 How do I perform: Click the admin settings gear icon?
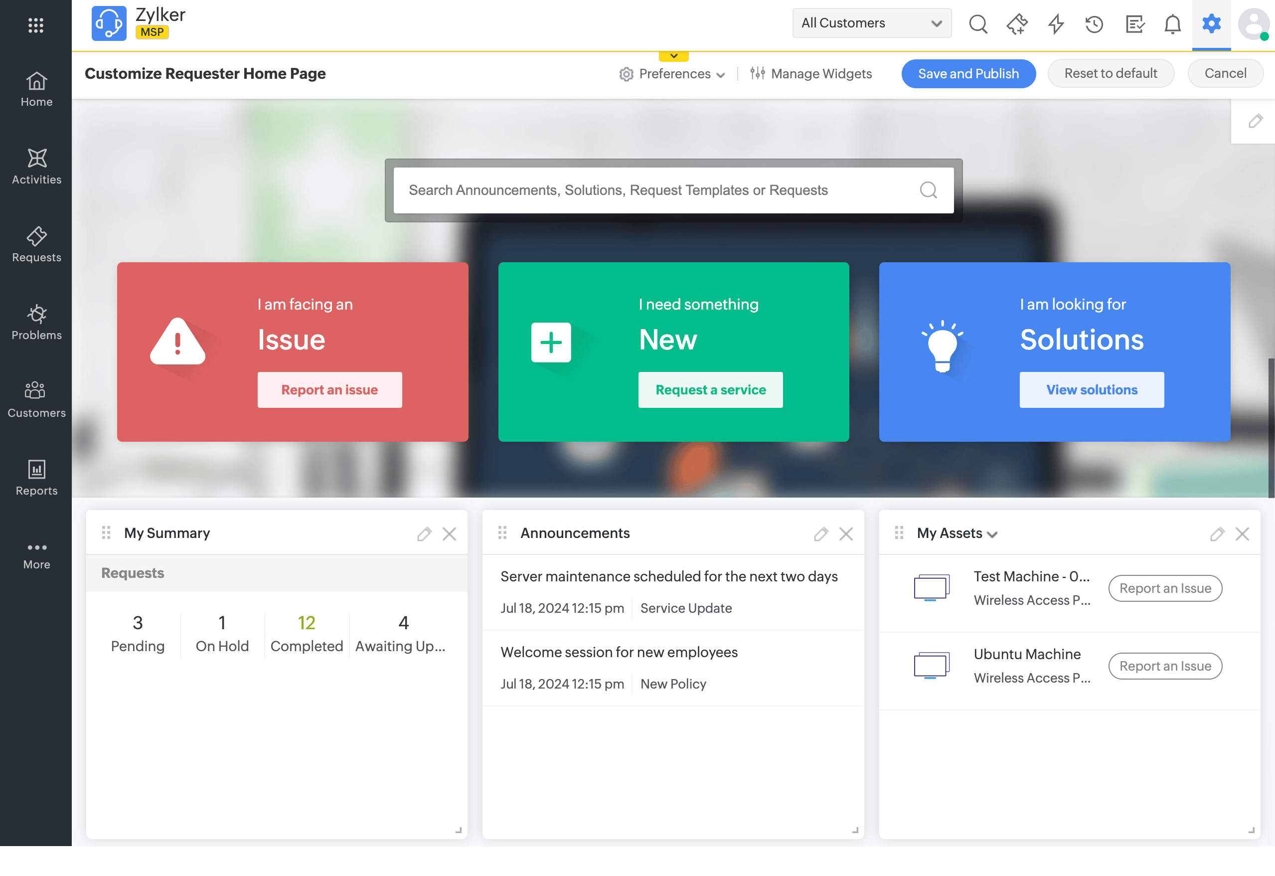click(x=1211, y=24)
